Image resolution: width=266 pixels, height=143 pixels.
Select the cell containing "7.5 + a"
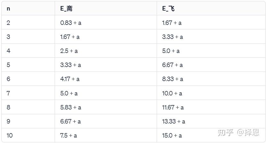coord(68,135)
